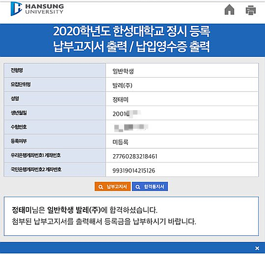
Task: Click the magnifier icon on 납부고지서 button
Action: [100, 187]
